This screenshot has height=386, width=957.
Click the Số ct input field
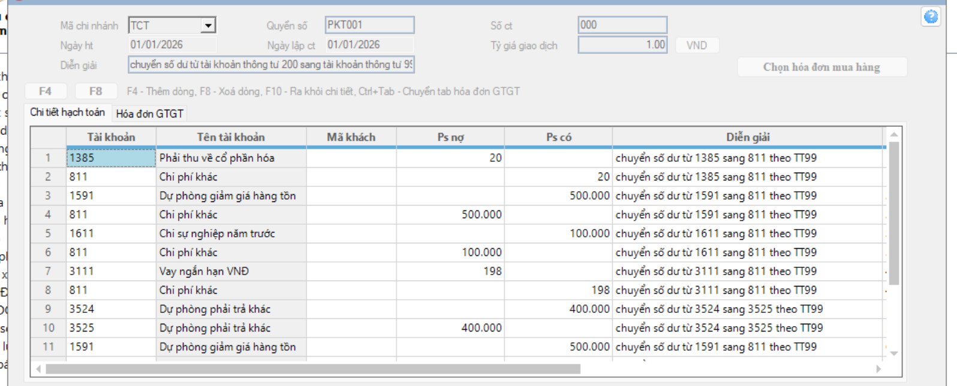pyautogui.click(x=622, y=25)
